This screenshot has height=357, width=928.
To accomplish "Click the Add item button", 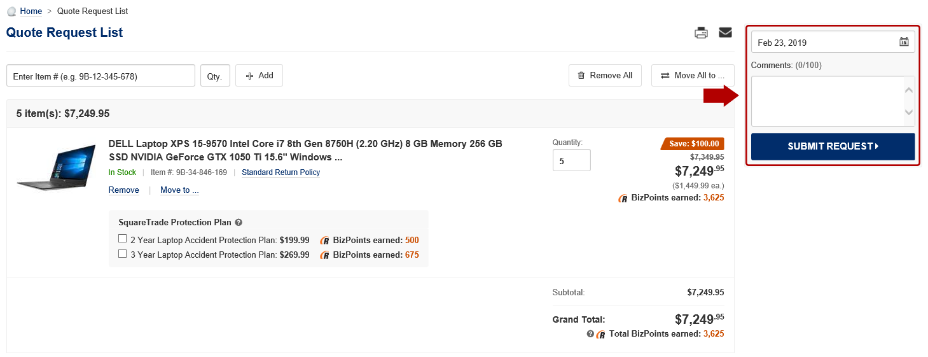I will [259, 75].
